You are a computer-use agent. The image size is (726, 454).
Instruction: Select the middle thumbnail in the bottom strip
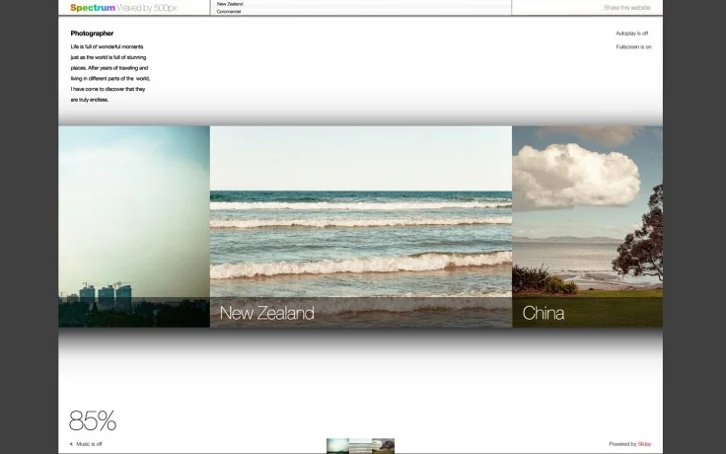point(361,446)
